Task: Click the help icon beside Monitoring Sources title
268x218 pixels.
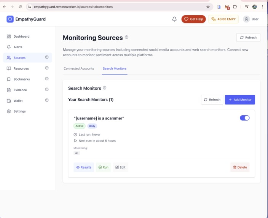Action: coord(126,37)
